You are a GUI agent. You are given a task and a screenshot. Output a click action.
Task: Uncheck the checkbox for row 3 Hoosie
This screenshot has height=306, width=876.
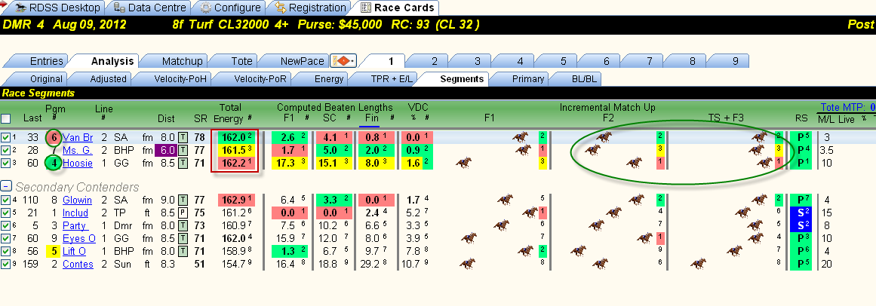coord(5,163)
